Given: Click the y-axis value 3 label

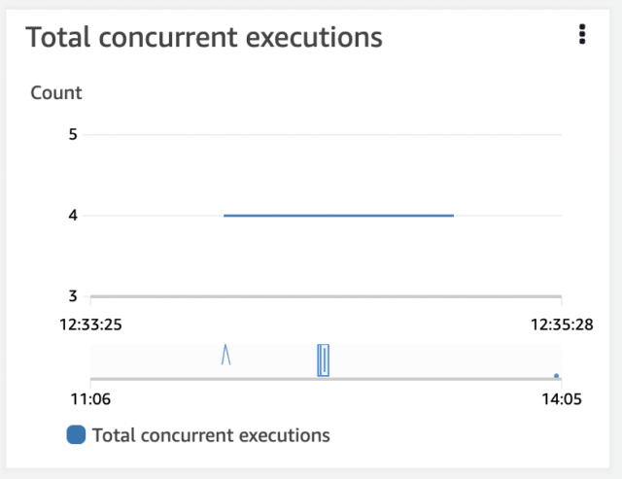Looking at the screenshot, I should [72, 296].
